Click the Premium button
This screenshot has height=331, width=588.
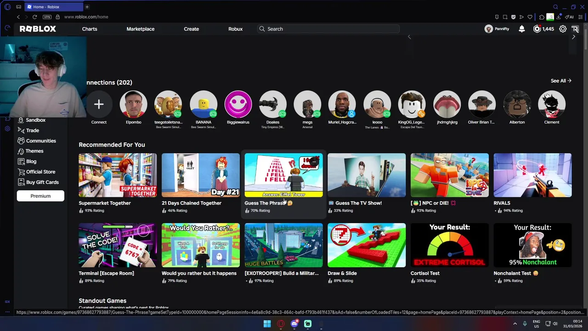click(40, 196)
